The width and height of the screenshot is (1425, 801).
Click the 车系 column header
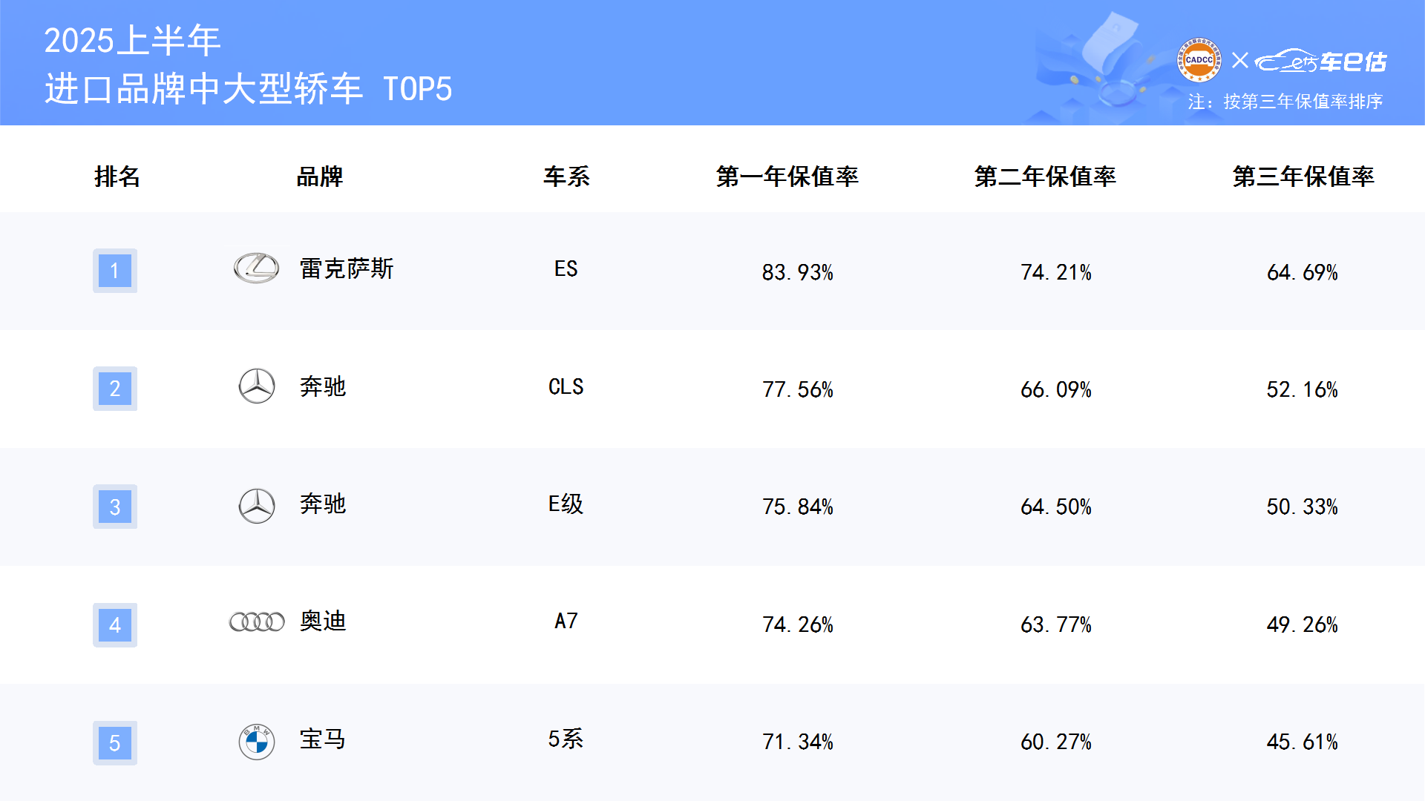pyautogui.click(x=566, y=177)
